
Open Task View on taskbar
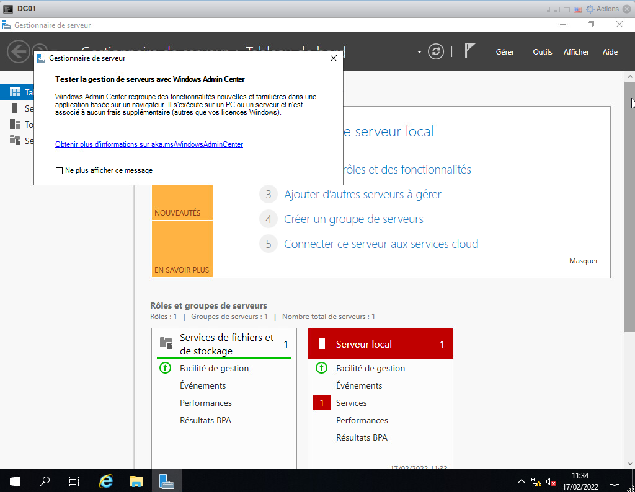[x=74, y=481]
